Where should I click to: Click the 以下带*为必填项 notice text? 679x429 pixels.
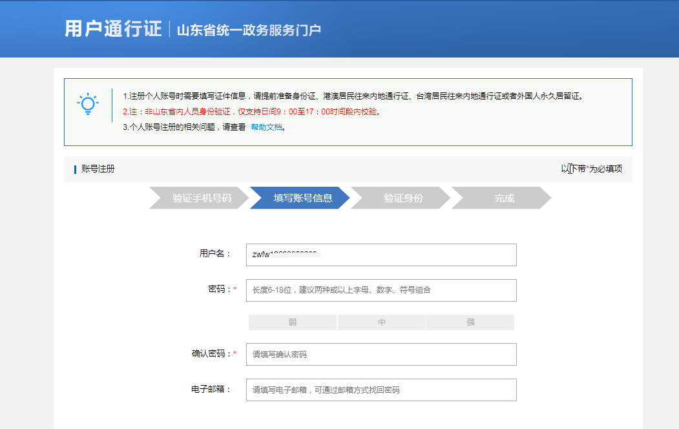point(593,169)
